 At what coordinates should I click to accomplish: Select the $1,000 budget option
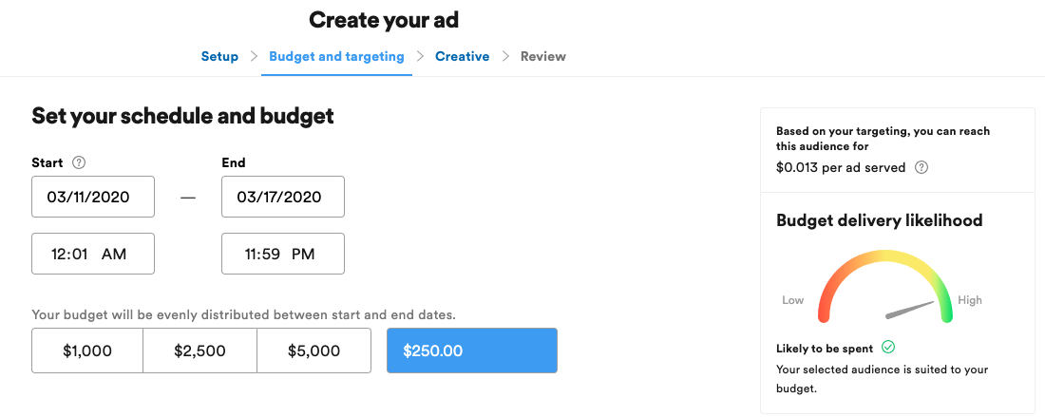tap(87, 351)
